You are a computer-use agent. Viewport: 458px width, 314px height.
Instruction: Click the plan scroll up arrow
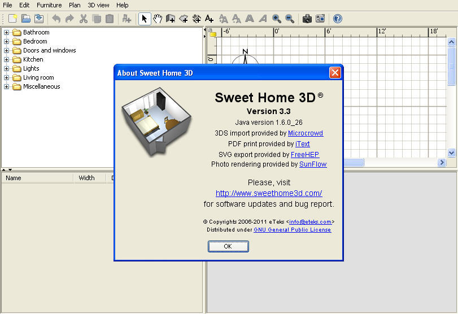point(451,42)
